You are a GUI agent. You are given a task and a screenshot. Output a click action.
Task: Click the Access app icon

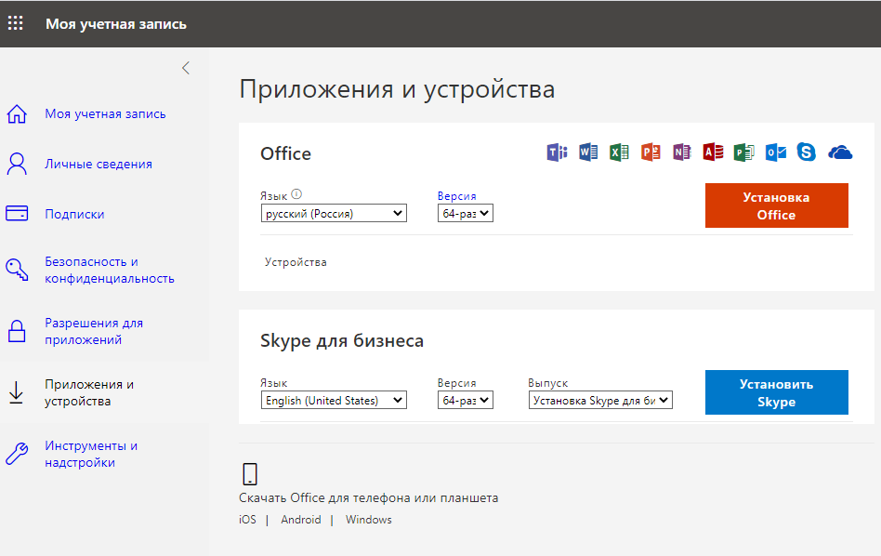click(713, 152)
